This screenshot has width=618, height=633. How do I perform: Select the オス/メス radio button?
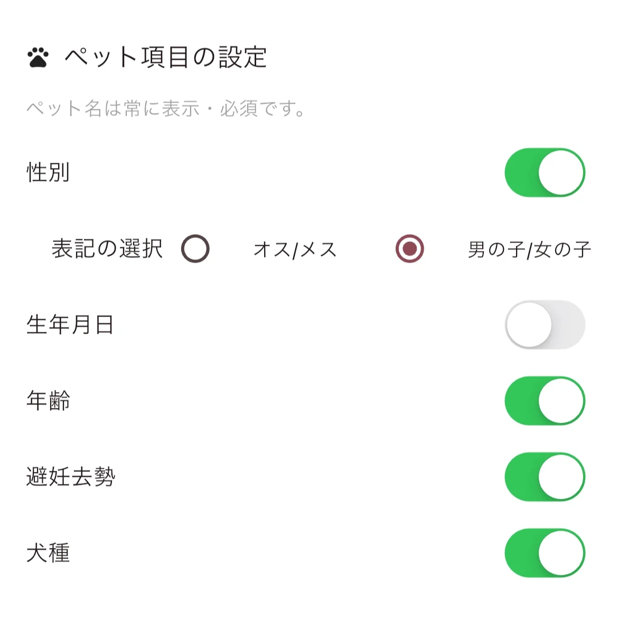195,249
